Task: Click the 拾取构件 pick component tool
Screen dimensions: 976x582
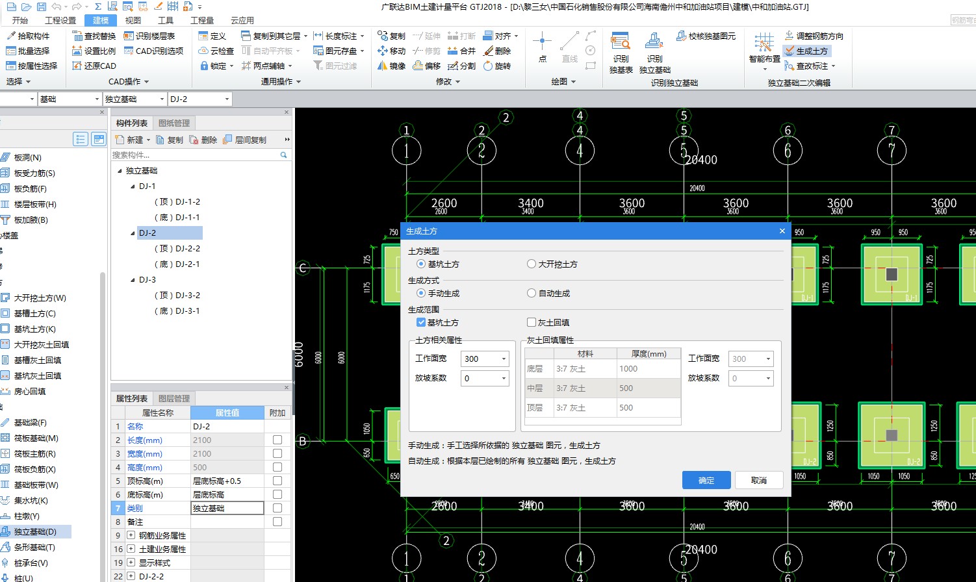Action: pyautogui.click(x=28, y=36)
